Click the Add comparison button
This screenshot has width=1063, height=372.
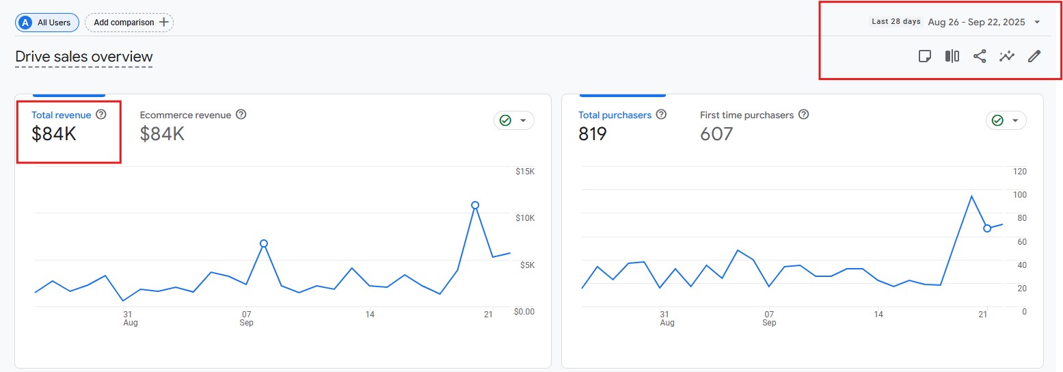129,23
